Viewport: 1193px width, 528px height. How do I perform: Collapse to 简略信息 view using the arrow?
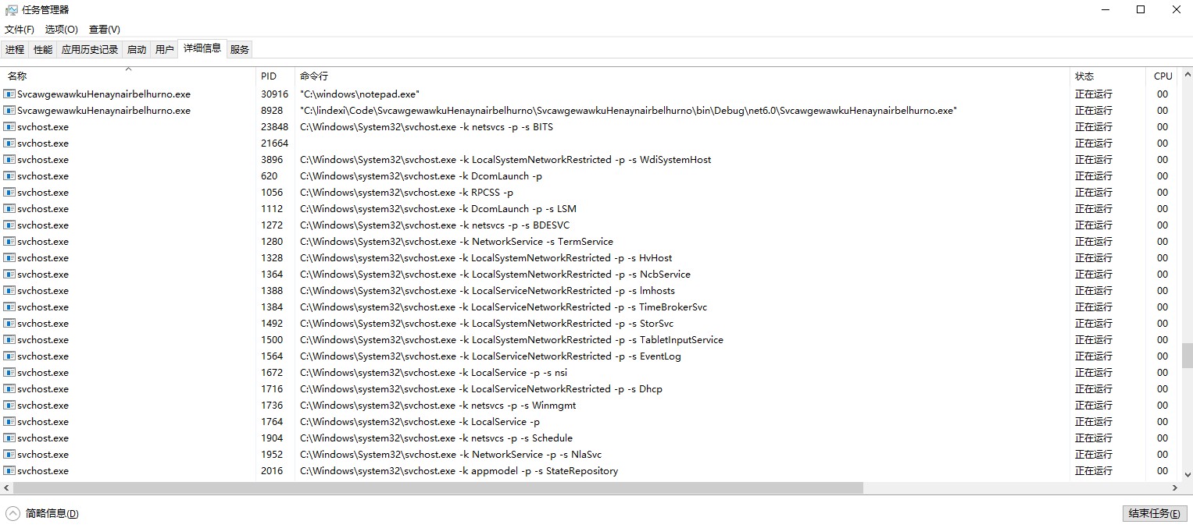(13, 513)
